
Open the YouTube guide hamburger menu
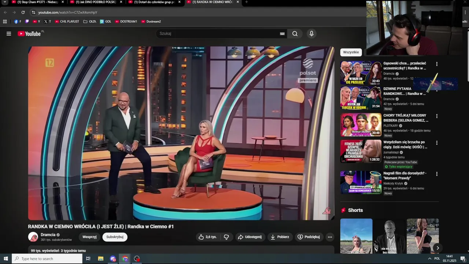(9, 34)
